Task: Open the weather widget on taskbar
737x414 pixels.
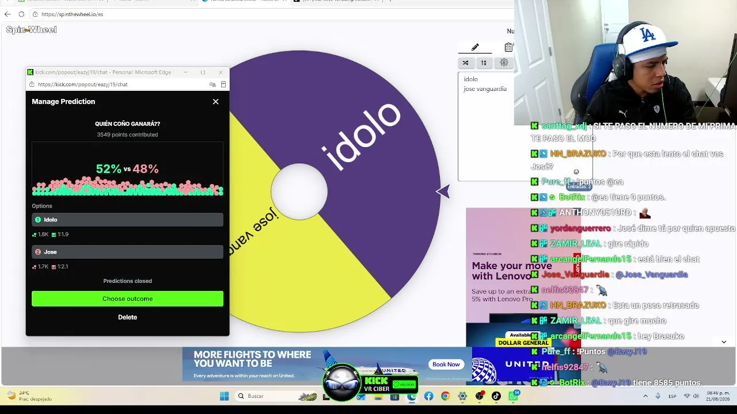Action: 29,396
